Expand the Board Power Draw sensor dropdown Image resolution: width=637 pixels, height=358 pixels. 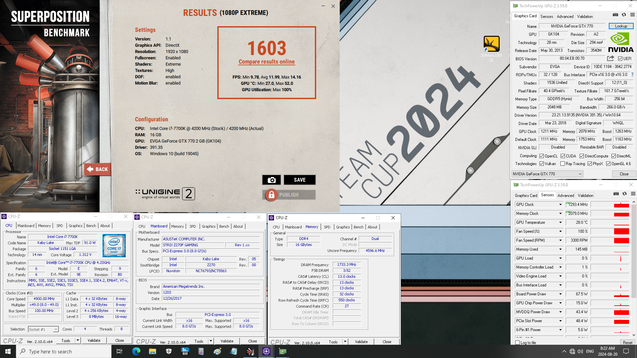(x=561, y=294)
